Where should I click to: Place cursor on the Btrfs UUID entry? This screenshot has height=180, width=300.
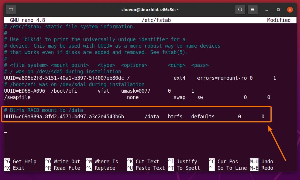pos(64,117)
